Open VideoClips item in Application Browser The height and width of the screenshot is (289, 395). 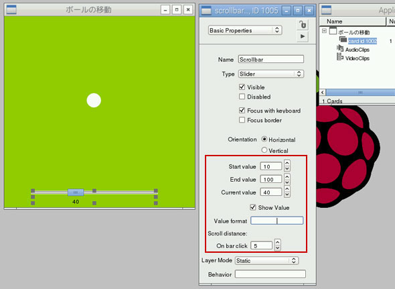pyautogui.click(x=357, y=58)
